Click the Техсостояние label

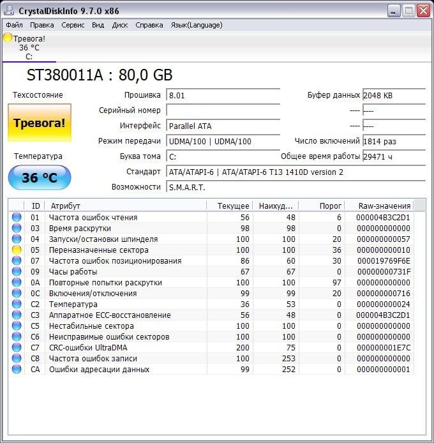click(x=38, y=95)
